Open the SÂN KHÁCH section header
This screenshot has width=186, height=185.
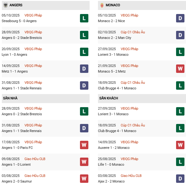[x=109, y=98]
